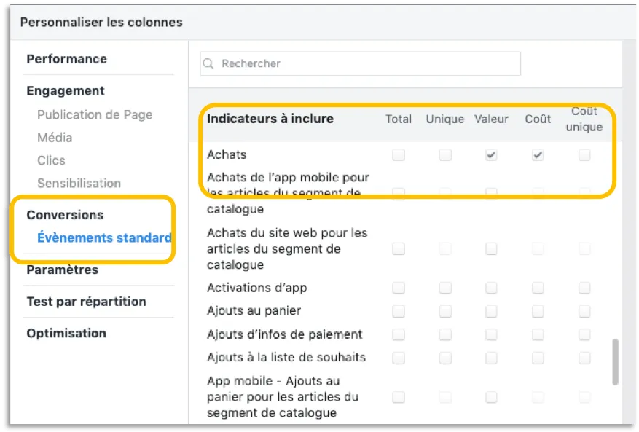
Task: Open Évènements standard under Conversions
Action: pyautogui.click(x=104, y=237)
